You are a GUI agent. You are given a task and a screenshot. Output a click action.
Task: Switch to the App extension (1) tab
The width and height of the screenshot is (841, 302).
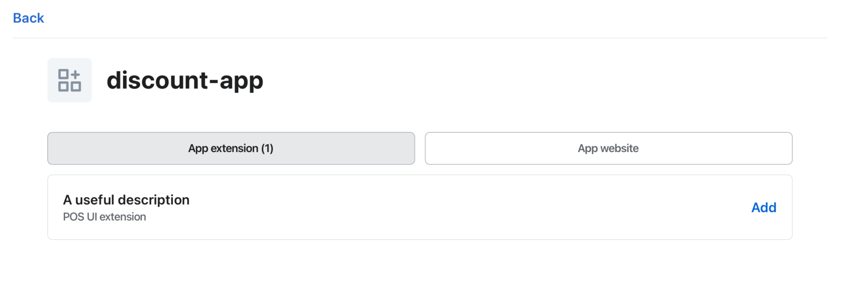(x=231, y=148)
